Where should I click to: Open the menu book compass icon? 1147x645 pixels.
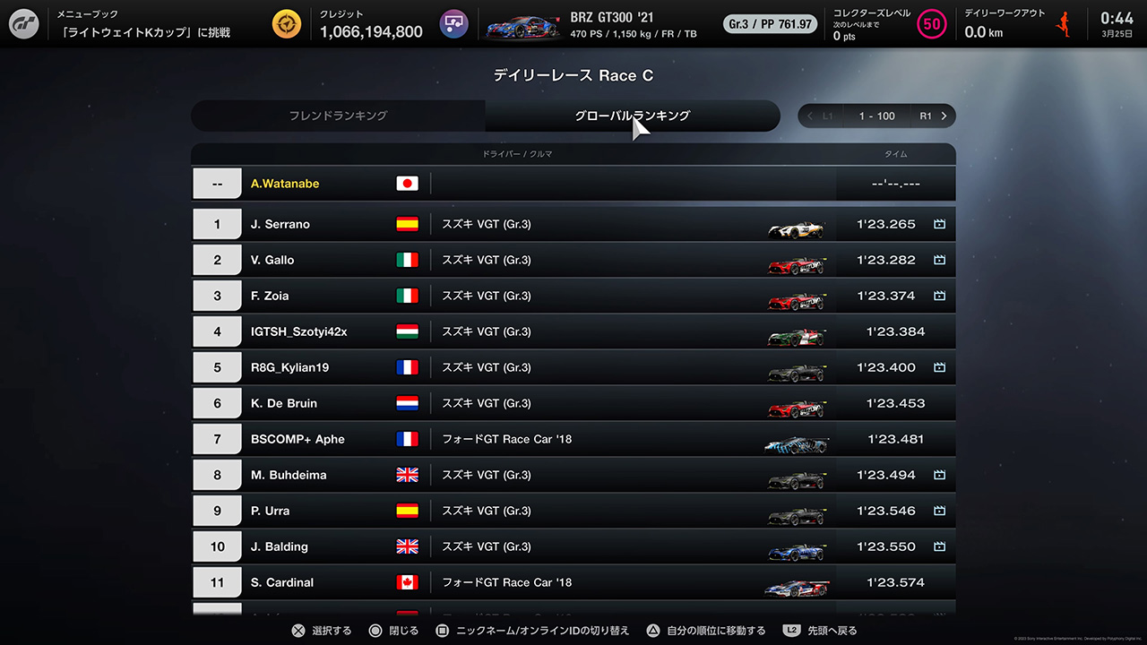[x=287, y=24]
